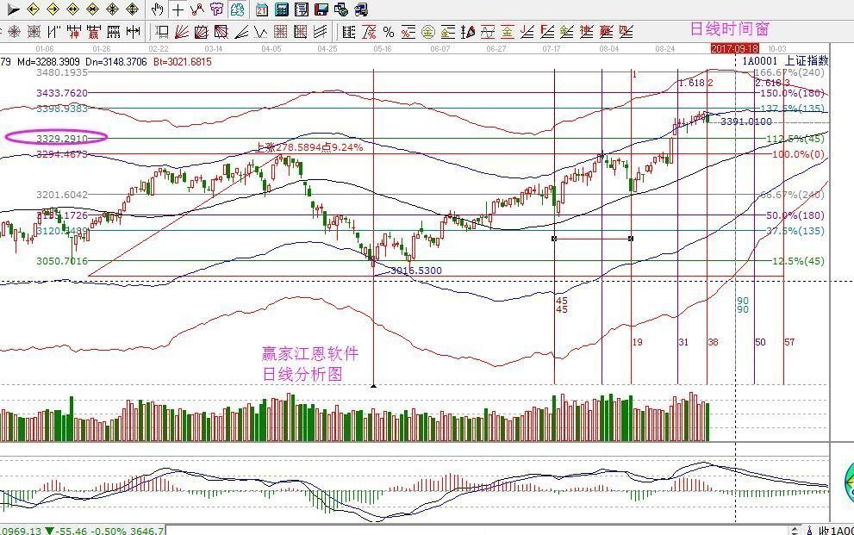The image size is (854, 535).
Task: Select the 神 fan lines tool
Action: coord(586,32)
